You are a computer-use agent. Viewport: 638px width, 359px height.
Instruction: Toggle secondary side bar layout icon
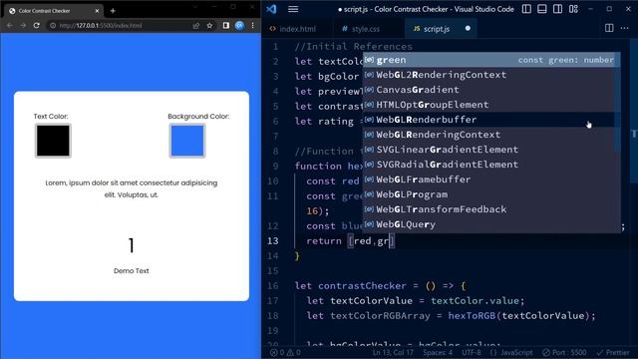(x=557, y=9)
